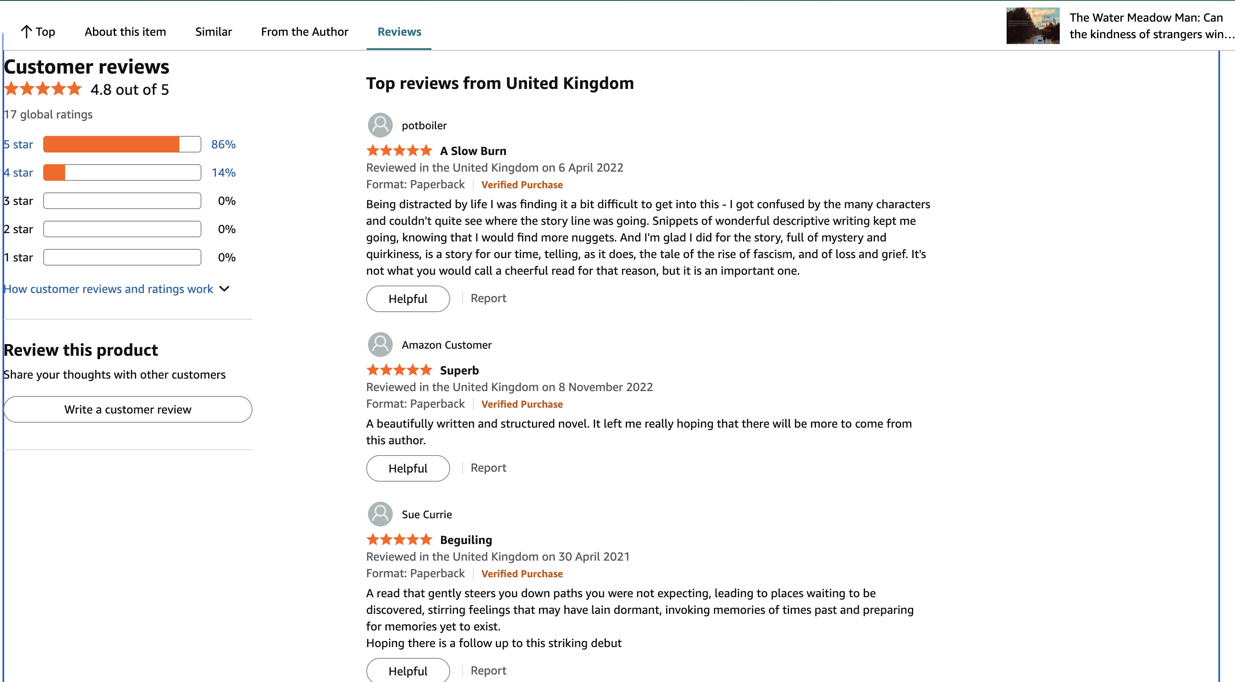Expand 'How customer reviews and ratings work'

(108, 289)
